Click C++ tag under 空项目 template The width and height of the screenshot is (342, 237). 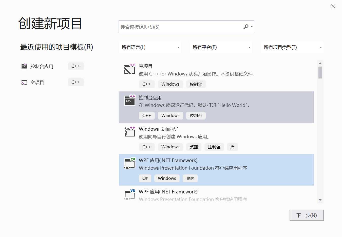click(x=147, y=84)
